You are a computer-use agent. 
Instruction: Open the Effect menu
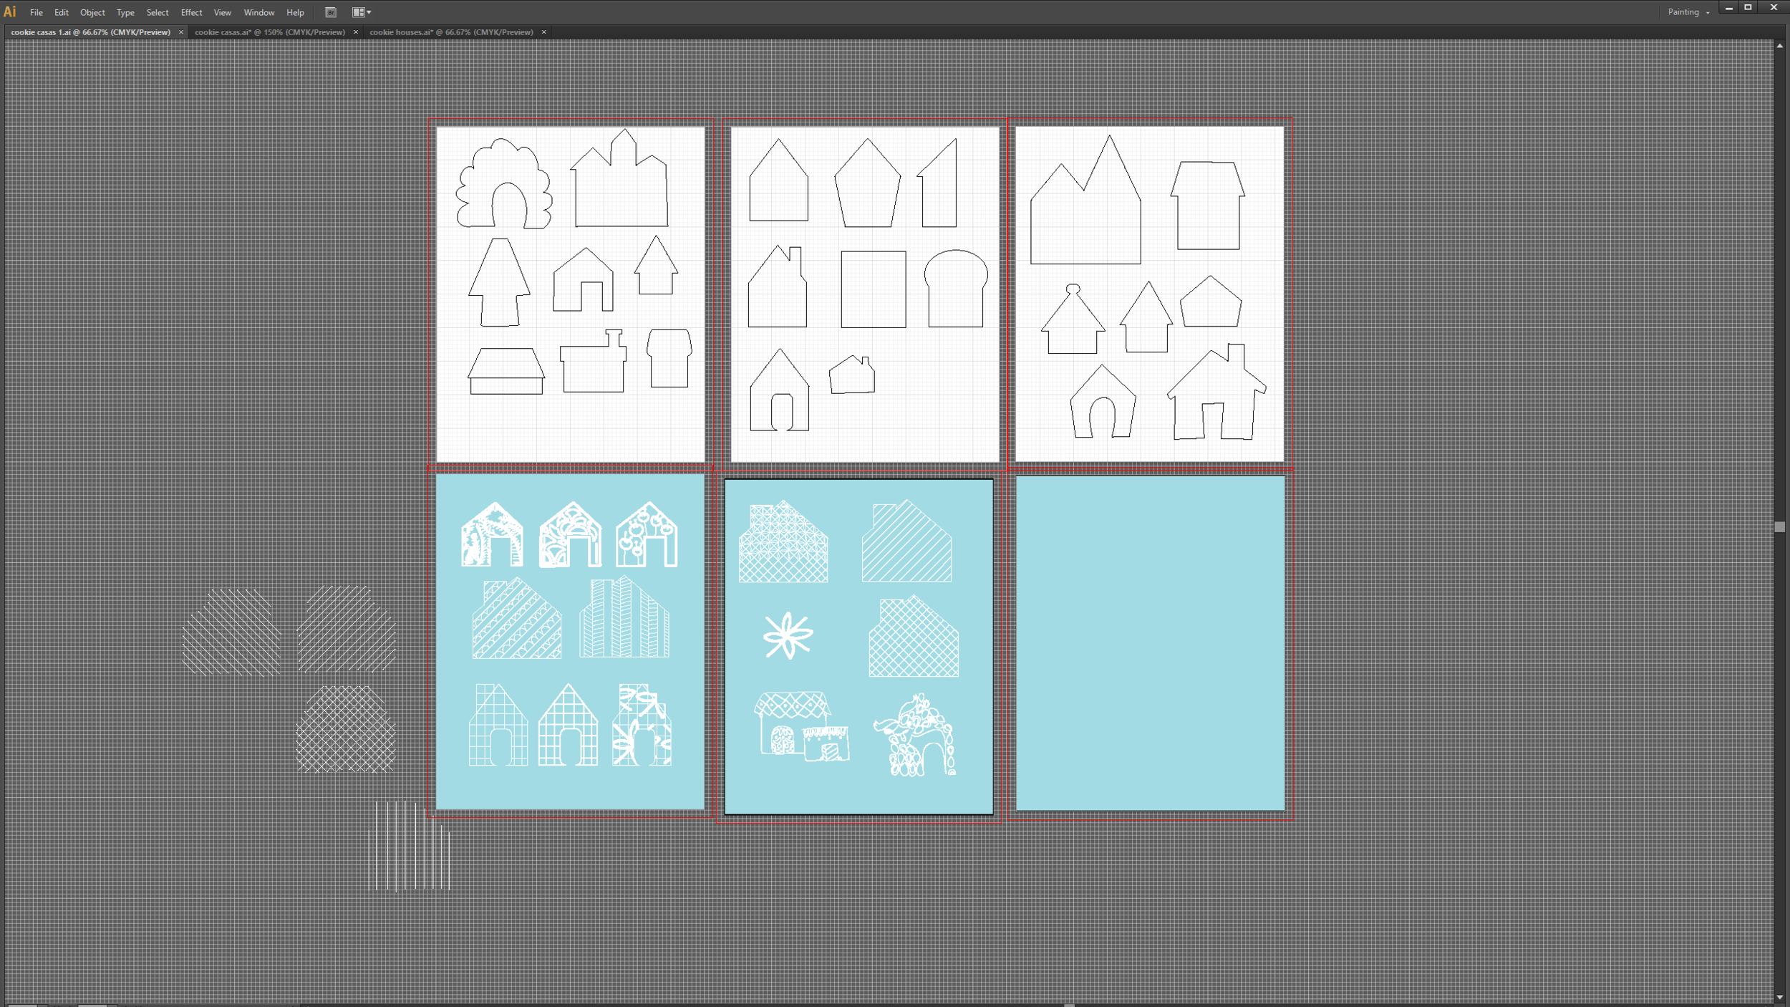[191, 12]
